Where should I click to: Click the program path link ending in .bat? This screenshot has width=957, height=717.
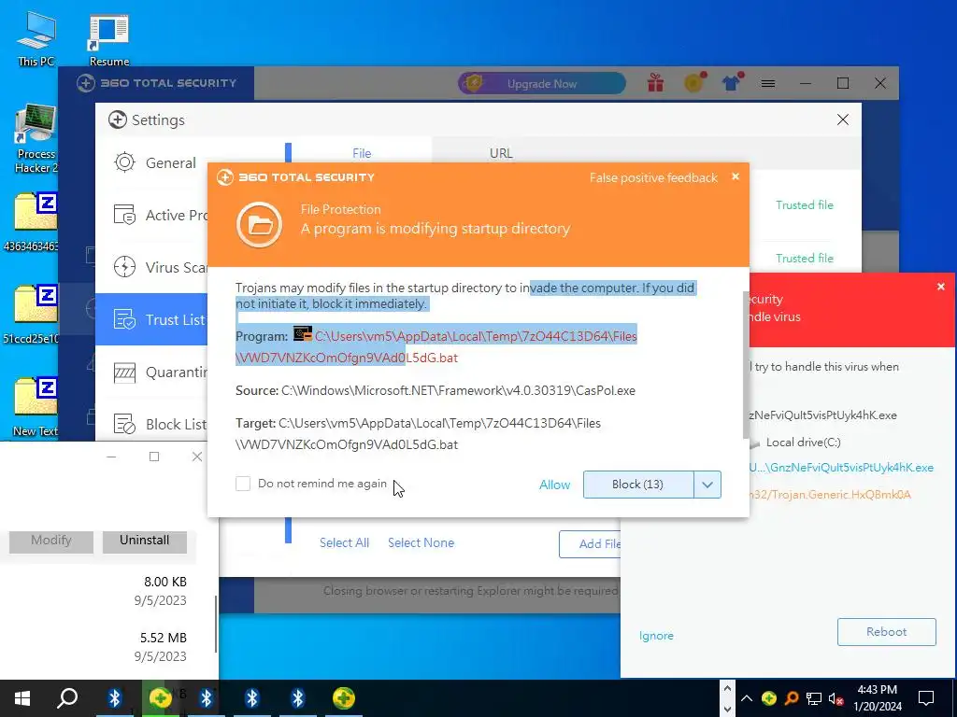(436, 346)
